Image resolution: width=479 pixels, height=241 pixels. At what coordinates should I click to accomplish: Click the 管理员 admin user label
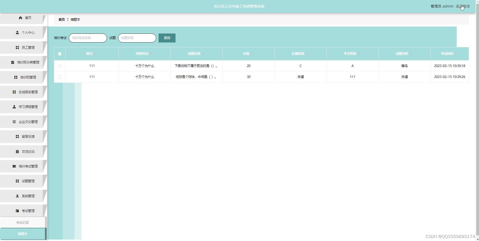[442, 6]
